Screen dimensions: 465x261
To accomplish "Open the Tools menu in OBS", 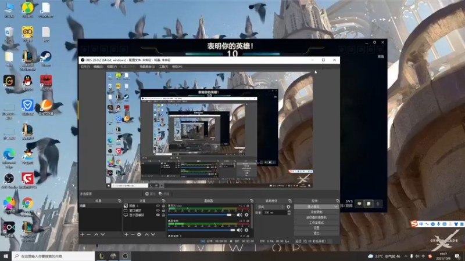I will click(x=163, y=67).
